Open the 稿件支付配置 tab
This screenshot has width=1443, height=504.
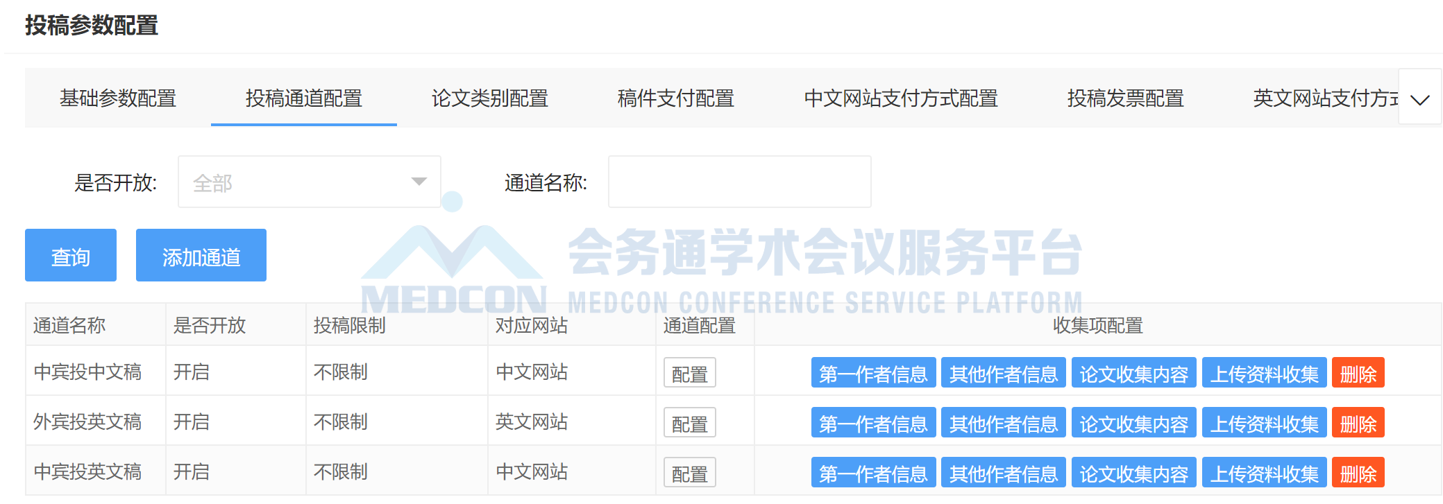675,98
